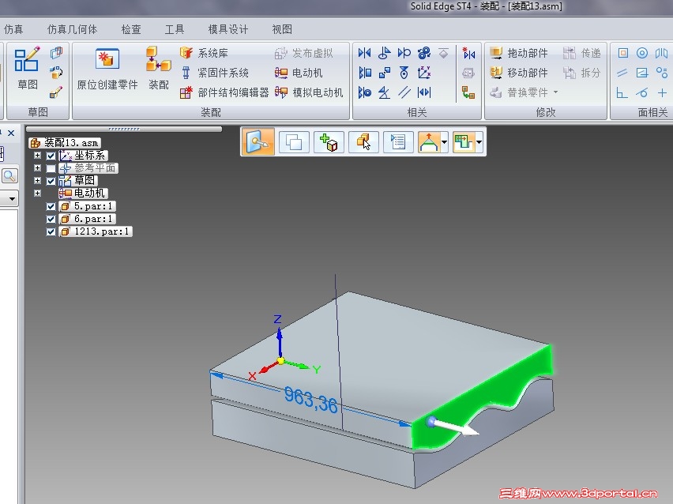Click the capture fit icon with red star
This screenshot has height=504, width=673.
pos(468,53)
